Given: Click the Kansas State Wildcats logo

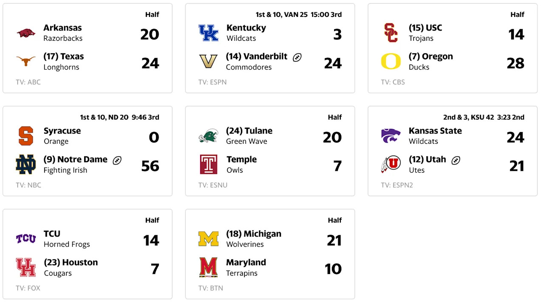Looking at the screenshot, I should (x=391, y=136).
